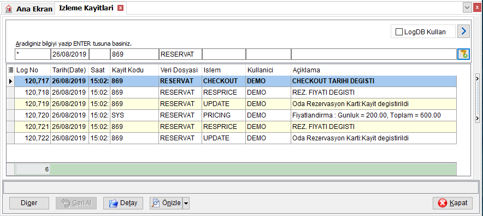Click the Önizle preview magnifier icon
The width and height of the screenshot is (483, 216).
(x=156, y=203)
